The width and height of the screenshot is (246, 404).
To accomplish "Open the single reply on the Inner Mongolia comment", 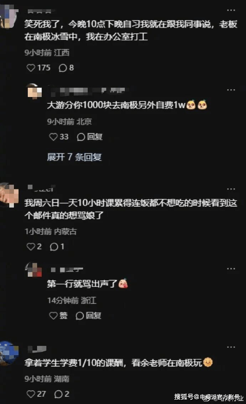I will pyautogui.click(x=57, y=246).
